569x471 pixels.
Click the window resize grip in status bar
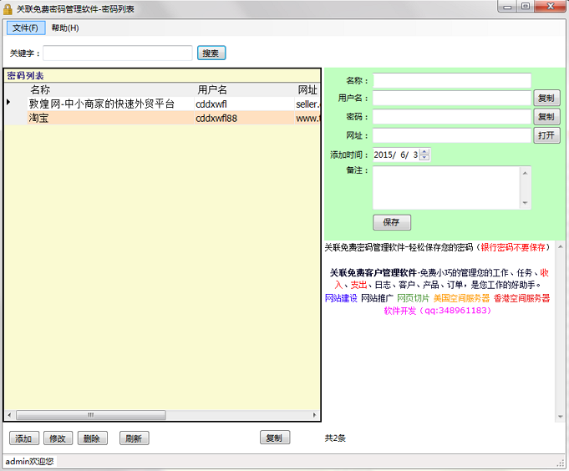point(561,463)
